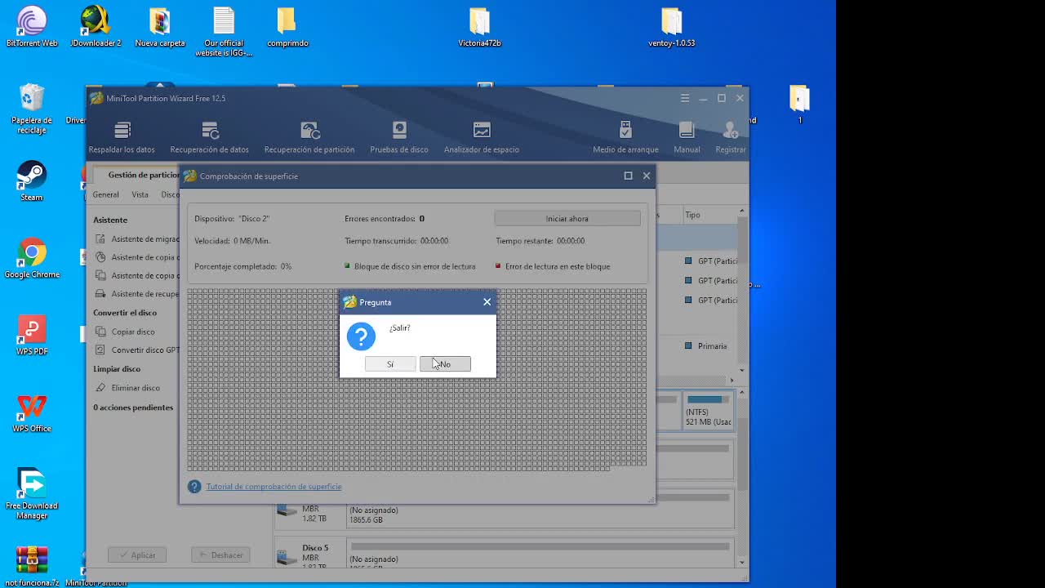Select Asistente de migración wizard item
This screenshot has height=588, width=1045.
[x=137, y=239]
